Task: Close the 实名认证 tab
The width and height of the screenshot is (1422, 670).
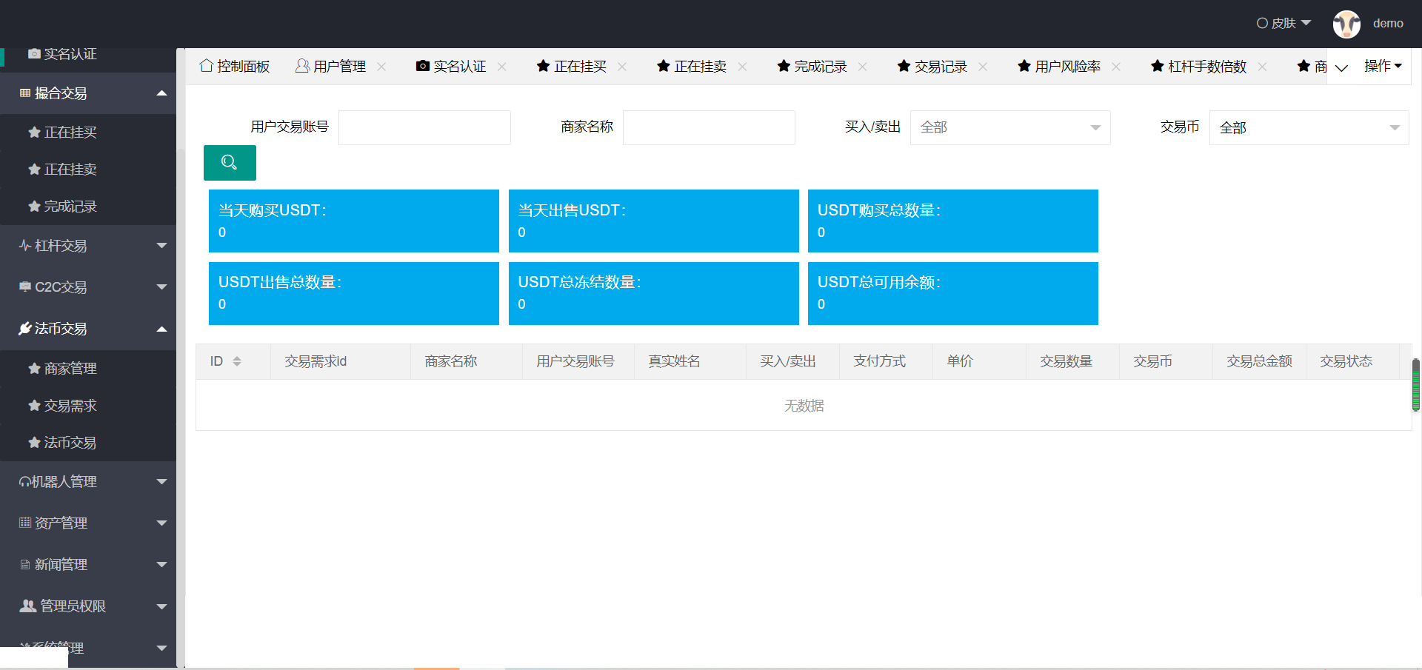Action: 501,67
